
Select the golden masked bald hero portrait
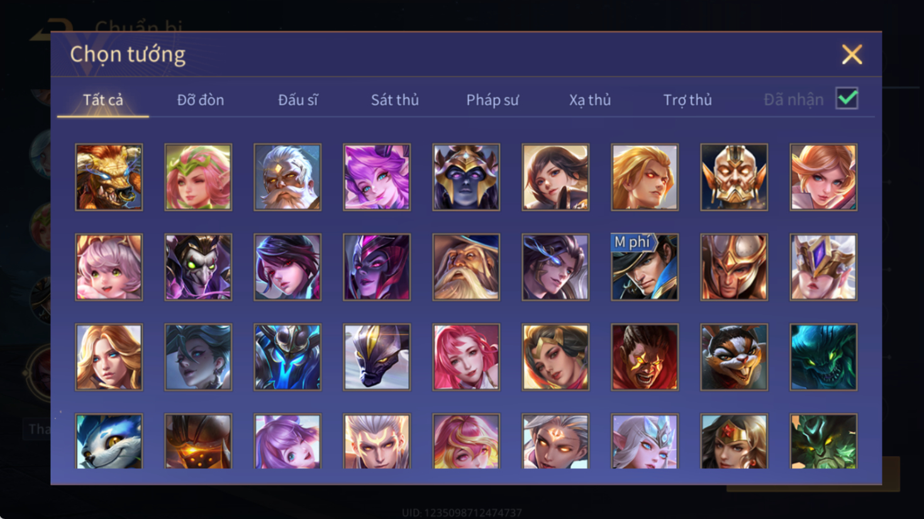734,177
